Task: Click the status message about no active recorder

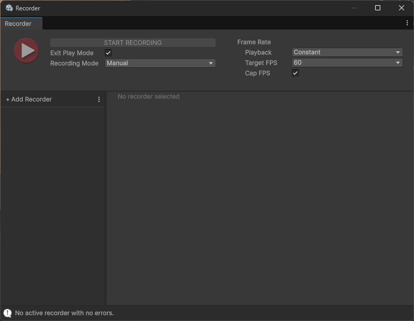Action: point(64,313)
